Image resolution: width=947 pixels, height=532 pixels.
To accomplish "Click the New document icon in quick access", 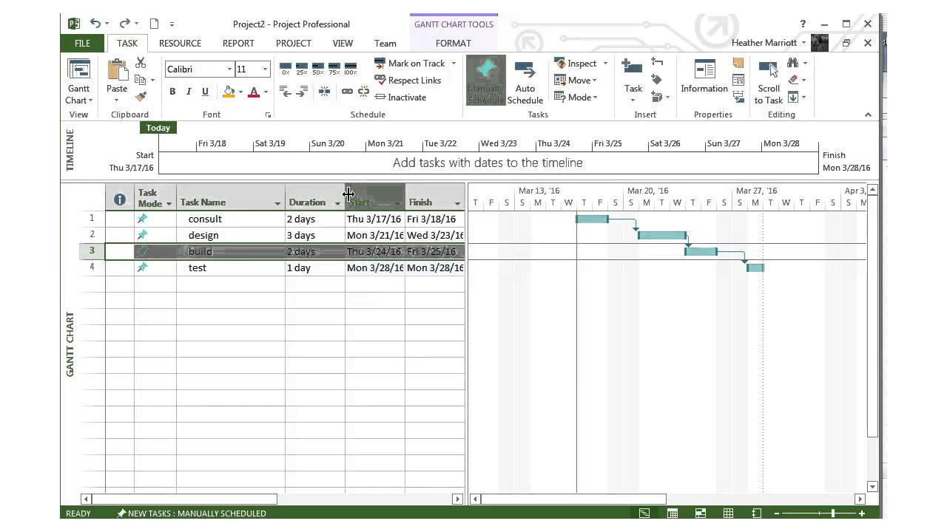I will click(x=154, y=24).
